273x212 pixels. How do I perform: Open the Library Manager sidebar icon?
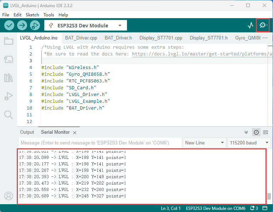9,78
